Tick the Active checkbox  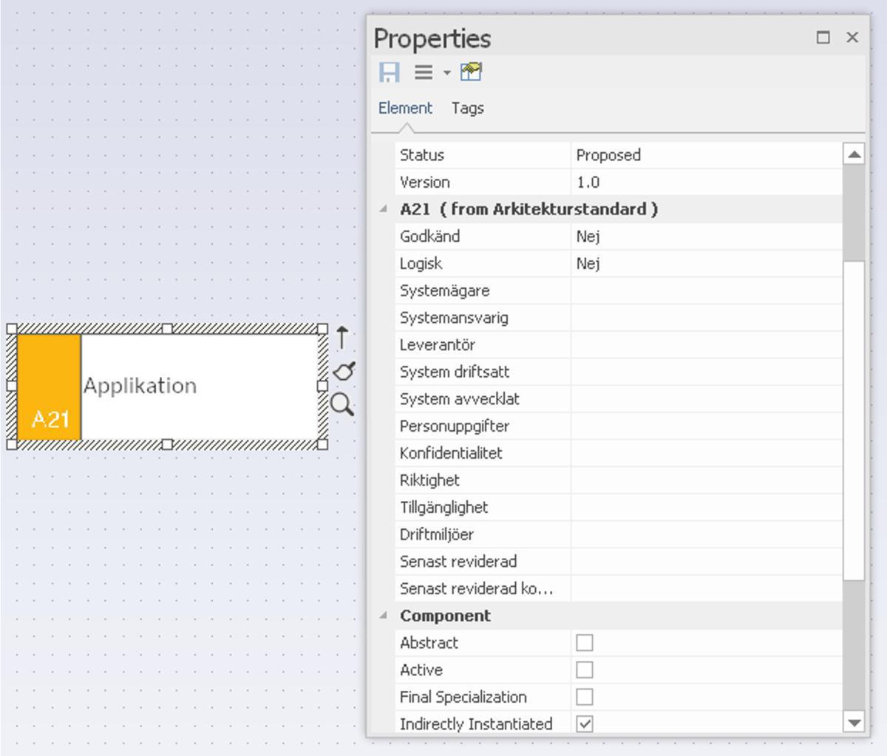[x=585, y=670]
